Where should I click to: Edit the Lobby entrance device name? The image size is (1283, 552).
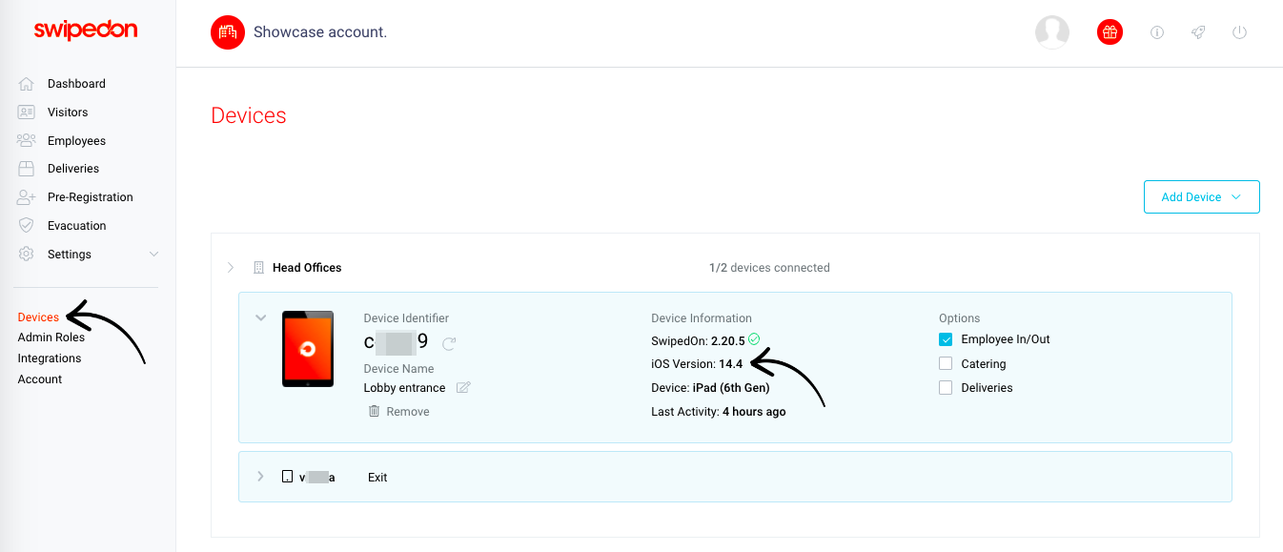click(x=463, y=387)
